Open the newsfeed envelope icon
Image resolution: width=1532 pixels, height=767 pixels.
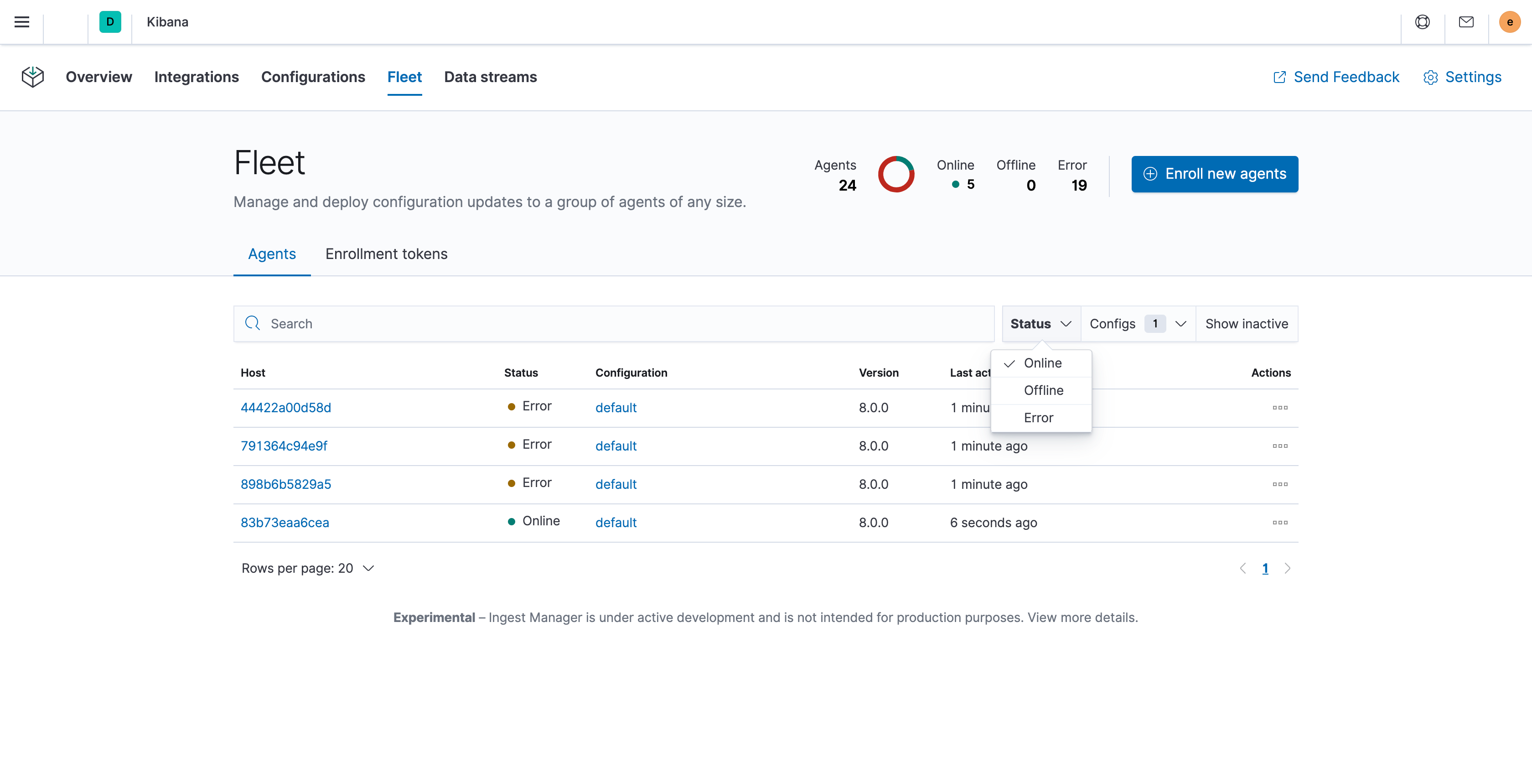click(x=1466, y=22)
